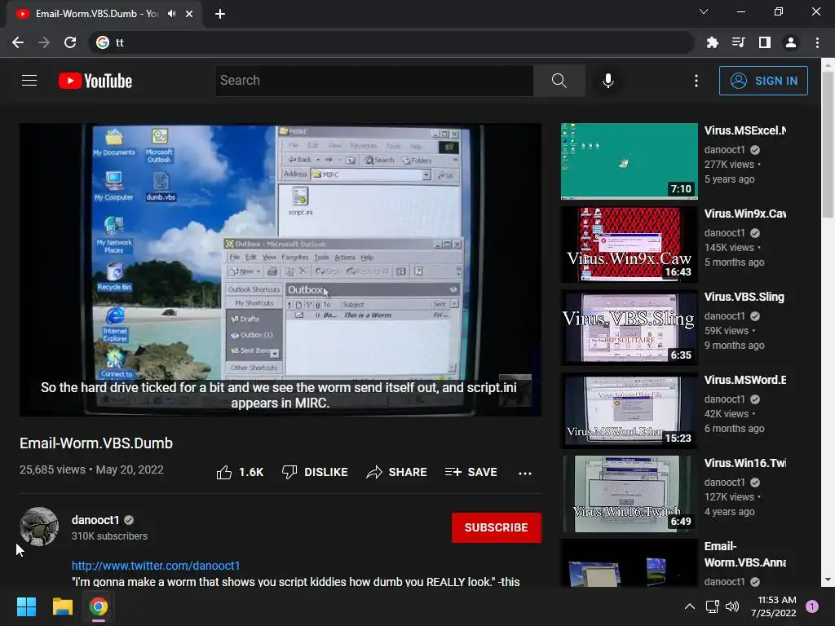The width and height of the screenshot is (835, 626).
Task: Go to the YouTube home logo
Action: point(95,81)
